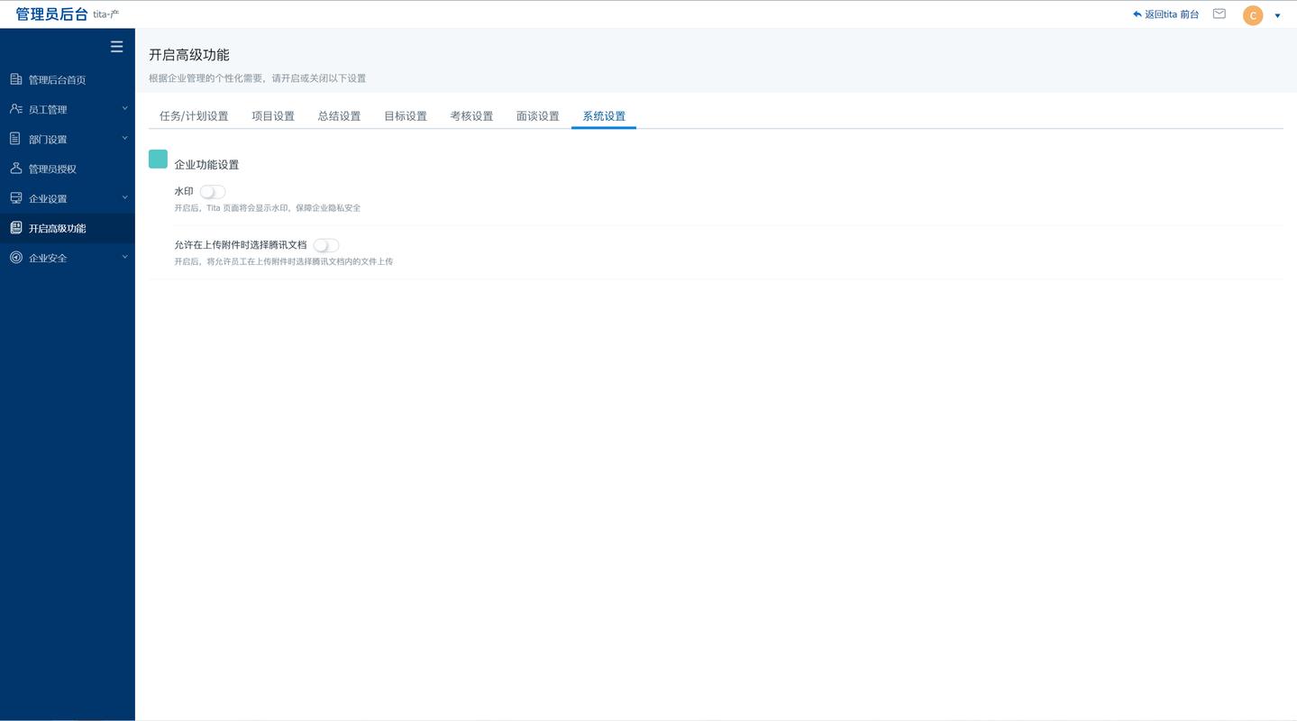Open the user account dropdown arrow

[x=1277, y=16]
